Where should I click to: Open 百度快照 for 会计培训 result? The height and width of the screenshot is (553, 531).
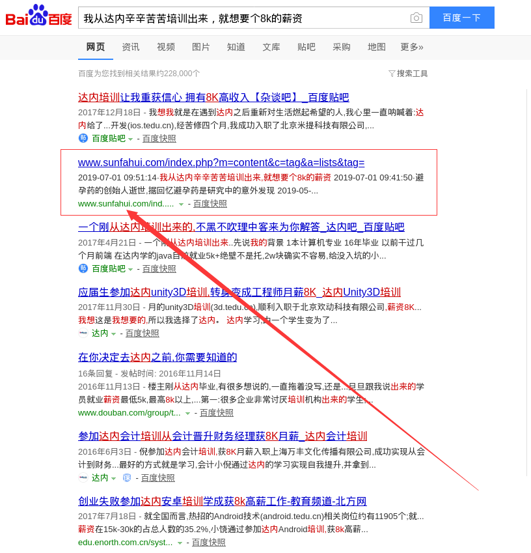[x=158, y=478]
